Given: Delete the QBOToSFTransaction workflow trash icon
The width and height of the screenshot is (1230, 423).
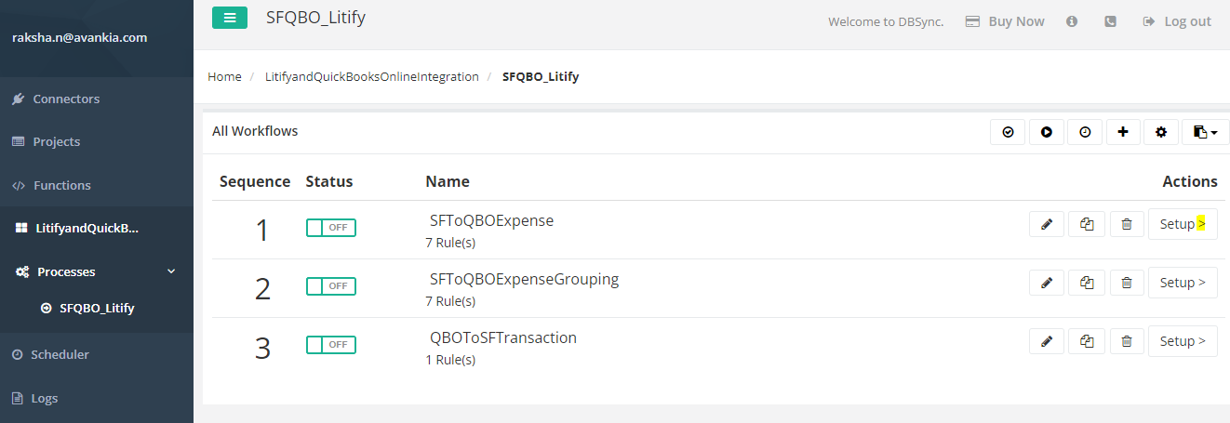Looking at the screenshot, I should 1126,341.
